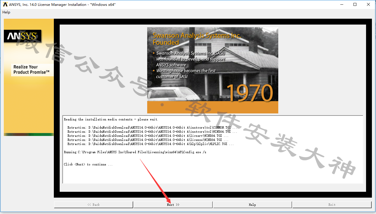Click the ANSYS title bar app icon
This screenshot has height=214, width=376.
(5, 4)
